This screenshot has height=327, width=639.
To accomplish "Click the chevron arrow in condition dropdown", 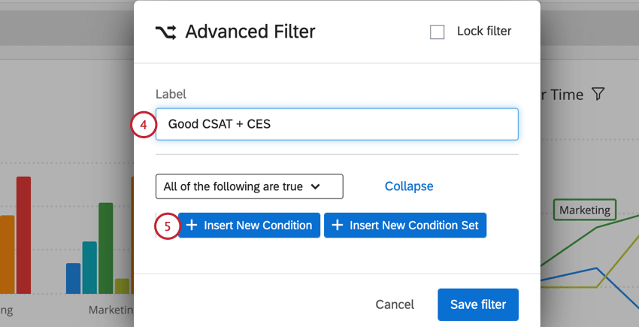I will pyautogui.click(x=315, y=186).
